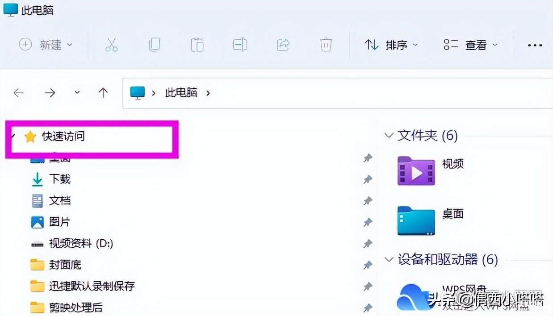This screenshot has width=553, height=316.
Task: Click the Share icon in toolbar
Action: tap(283, 45)
